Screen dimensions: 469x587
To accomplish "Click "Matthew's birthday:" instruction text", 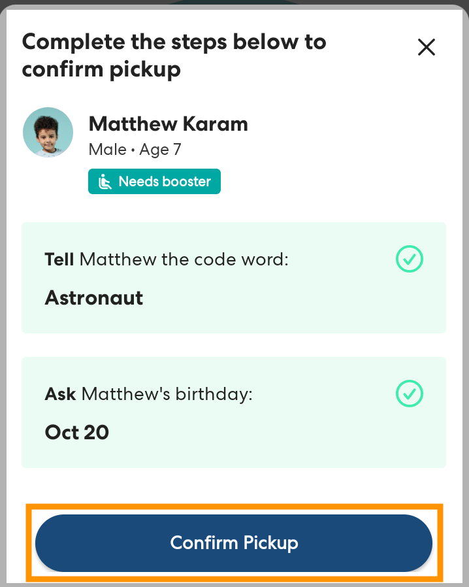I will pos(167,394).
